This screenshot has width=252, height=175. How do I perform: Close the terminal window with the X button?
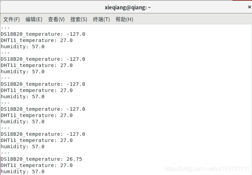coord(250,7)
